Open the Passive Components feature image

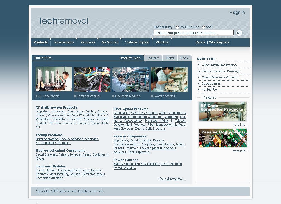223,138
